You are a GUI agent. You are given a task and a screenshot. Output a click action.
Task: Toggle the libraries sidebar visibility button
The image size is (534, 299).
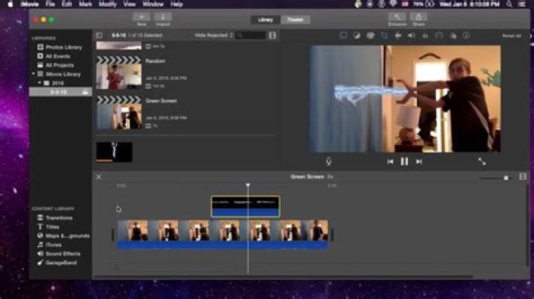click(x=99, y=36)
